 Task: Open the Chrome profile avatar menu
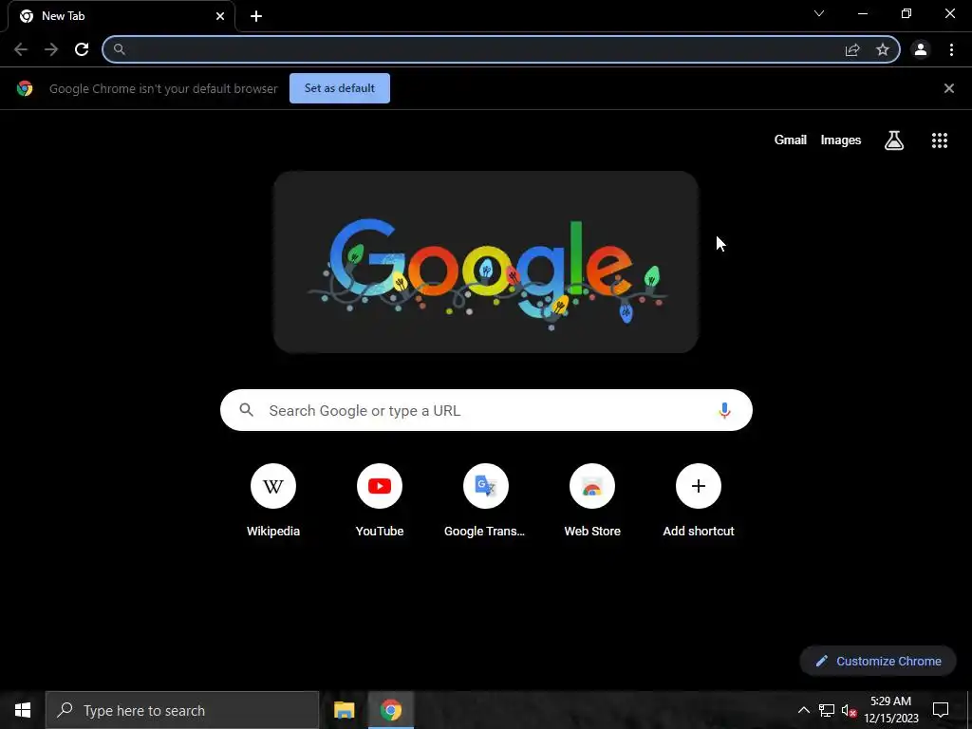pos(921,49)
